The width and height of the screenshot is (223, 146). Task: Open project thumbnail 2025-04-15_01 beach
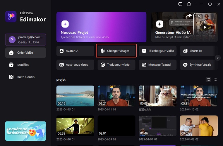[75, 96]
